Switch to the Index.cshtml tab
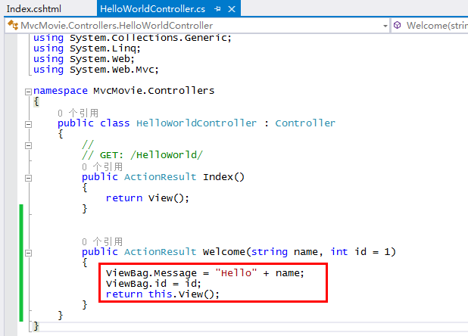Screen dimensions: 468x336 (34, 9)
